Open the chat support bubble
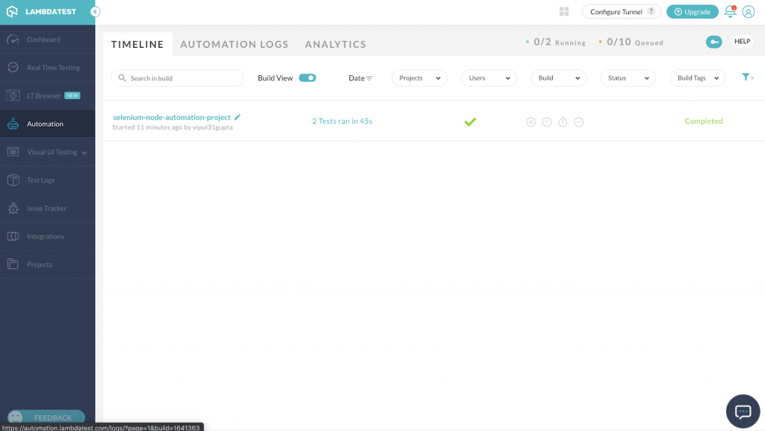The height and width of the screenshot is (431, 765). pos(743,412)
